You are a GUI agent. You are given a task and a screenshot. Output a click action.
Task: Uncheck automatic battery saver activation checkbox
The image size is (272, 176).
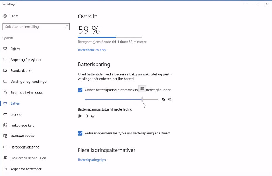tap(80, 90)
